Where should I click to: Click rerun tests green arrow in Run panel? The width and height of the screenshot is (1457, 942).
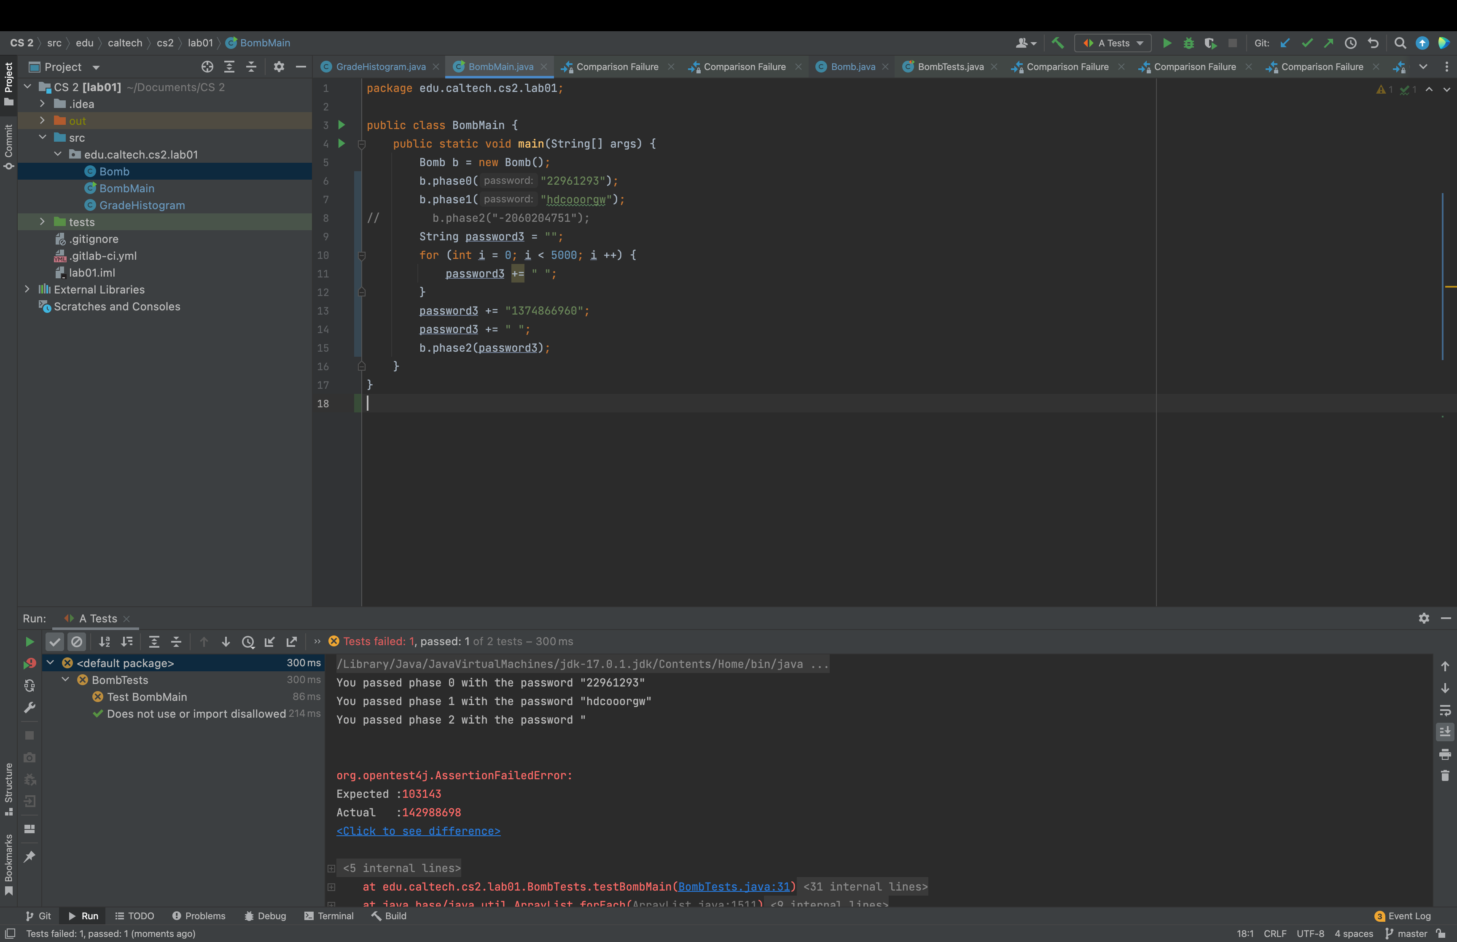30,642
